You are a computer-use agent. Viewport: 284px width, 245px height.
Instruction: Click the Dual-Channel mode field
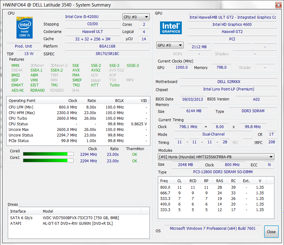(213, 134)
